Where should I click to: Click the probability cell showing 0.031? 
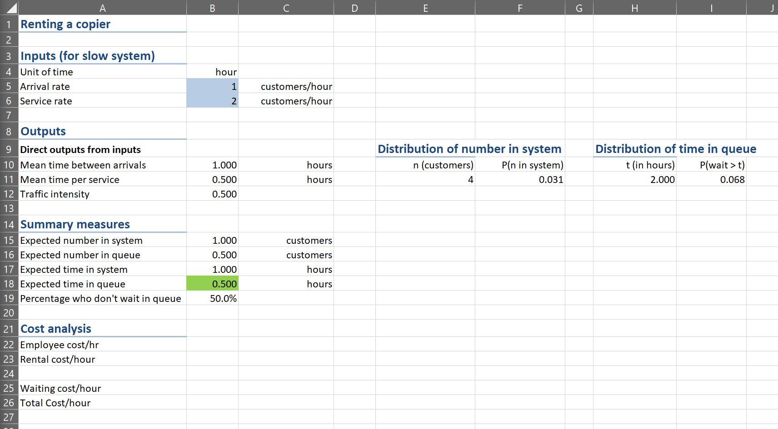(x=520, y=179)
